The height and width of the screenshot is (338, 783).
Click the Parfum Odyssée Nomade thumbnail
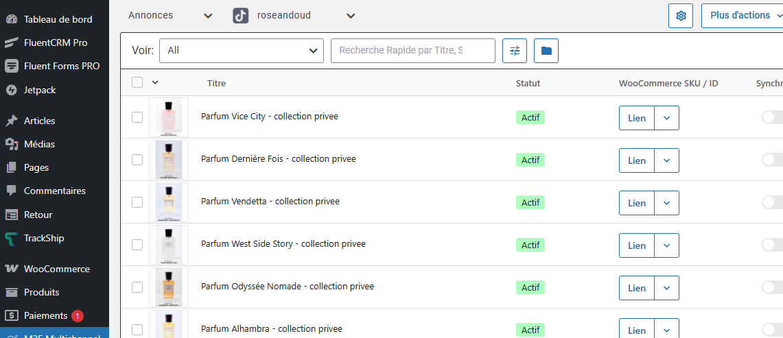[x=169, y=287]
